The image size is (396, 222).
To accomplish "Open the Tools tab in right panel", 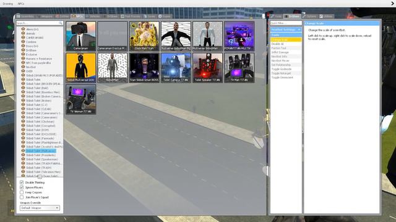I will (x=276, y=17).
